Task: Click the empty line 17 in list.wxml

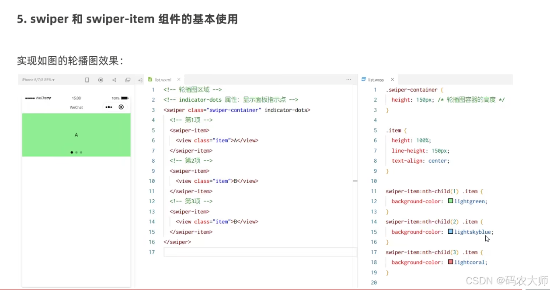Action: click(x=260, y=252)
